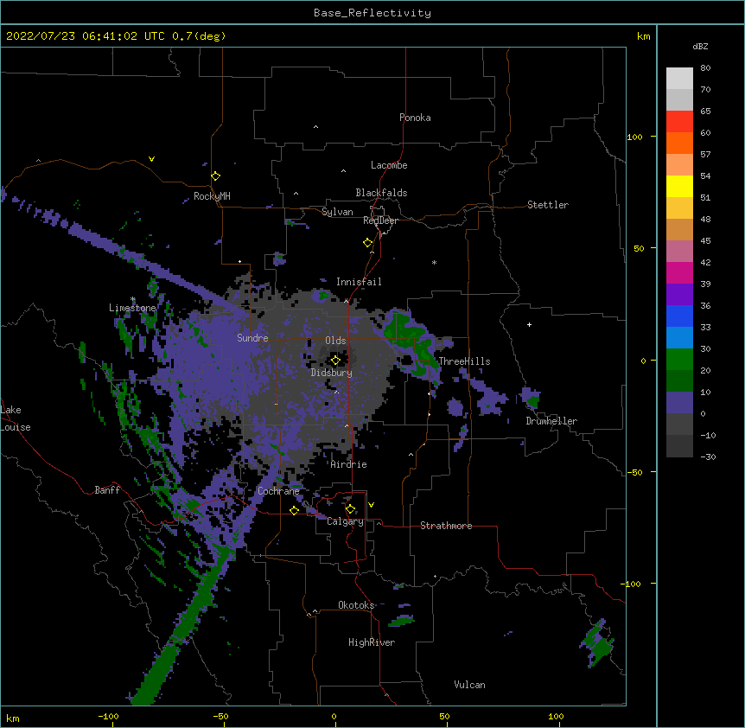Click the Ponoka city label
The width and height of the screenshot is (745, 728).
click(415, 118)
